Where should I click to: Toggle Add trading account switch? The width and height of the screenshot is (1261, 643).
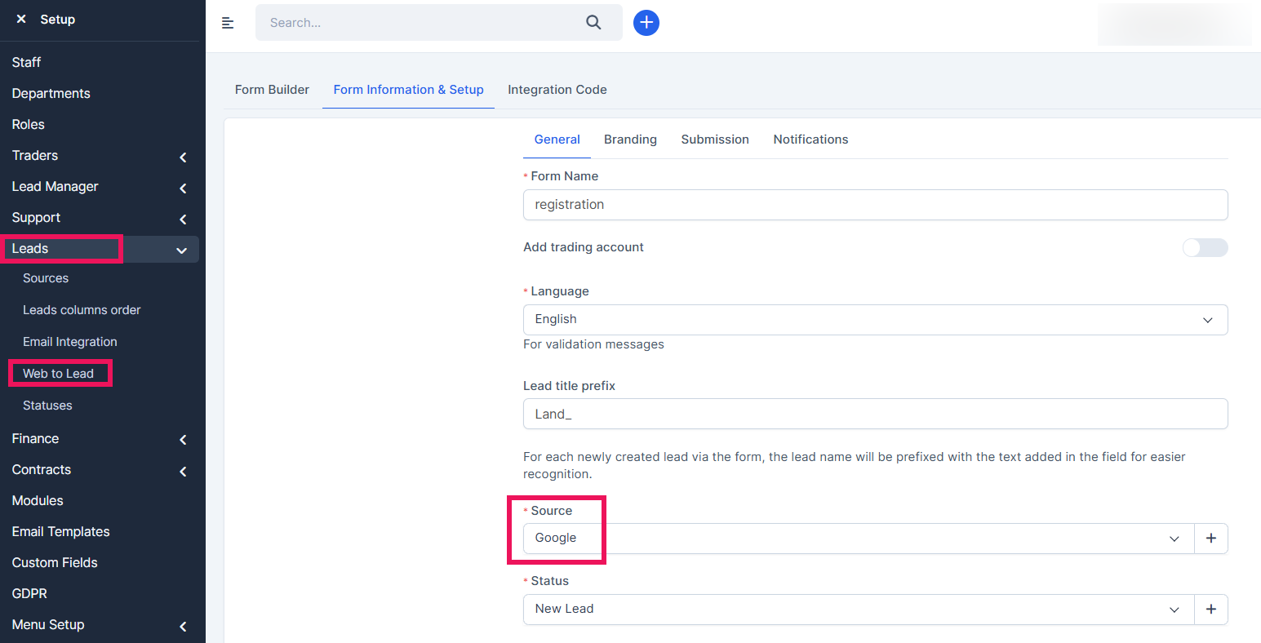pyautogui.click(x=1204, y=247)
